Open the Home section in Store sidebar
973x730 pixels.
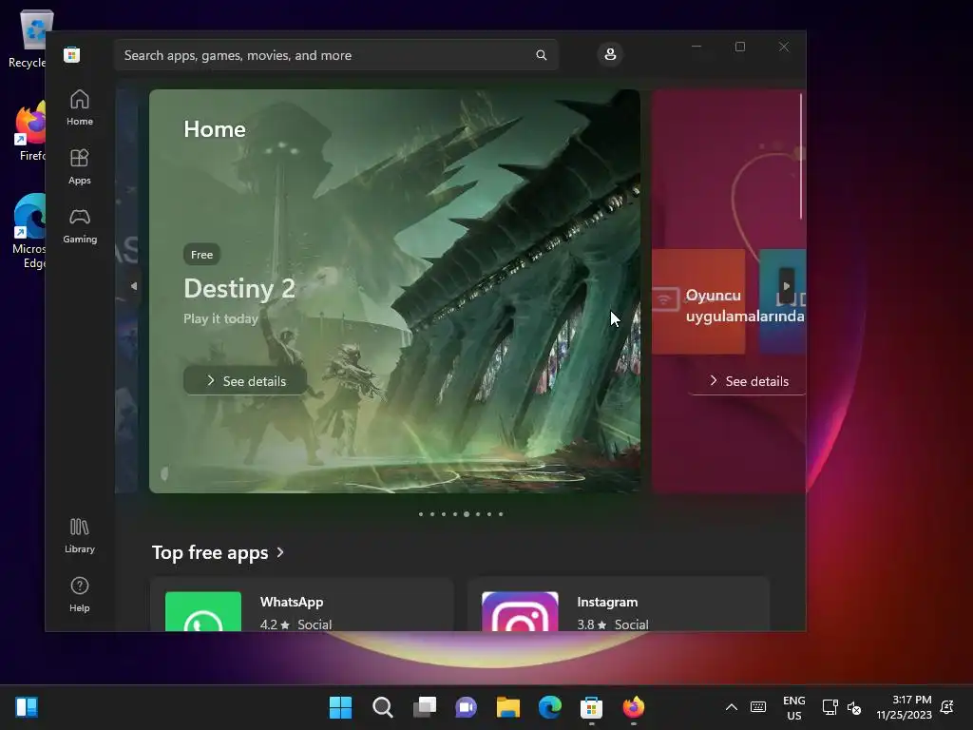80,108
